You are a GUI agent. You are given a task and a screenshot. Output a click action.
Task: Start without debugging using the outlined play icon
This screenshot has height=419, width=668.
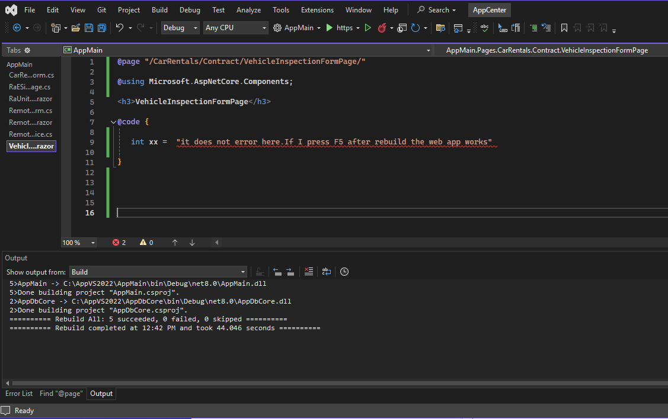click(x=368, y=28)
